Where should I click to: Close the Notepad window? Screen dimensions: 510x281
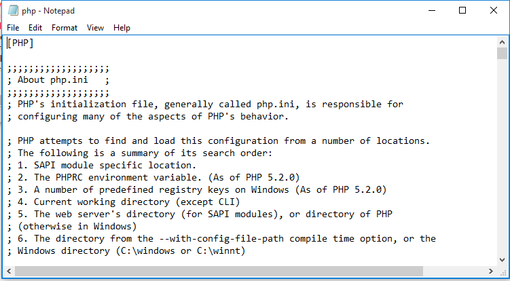click(493, 10)
